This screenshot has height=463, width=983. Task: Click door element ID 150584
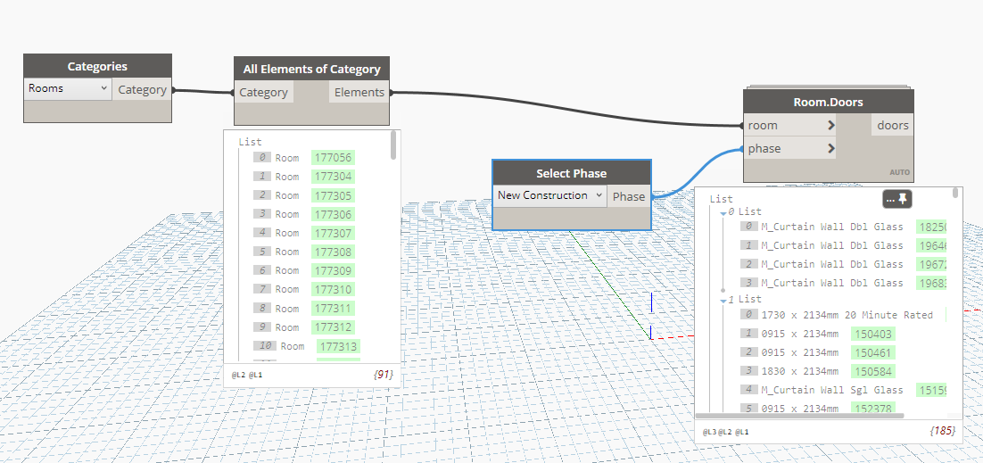pyautogui.click(x=872, y=371)
